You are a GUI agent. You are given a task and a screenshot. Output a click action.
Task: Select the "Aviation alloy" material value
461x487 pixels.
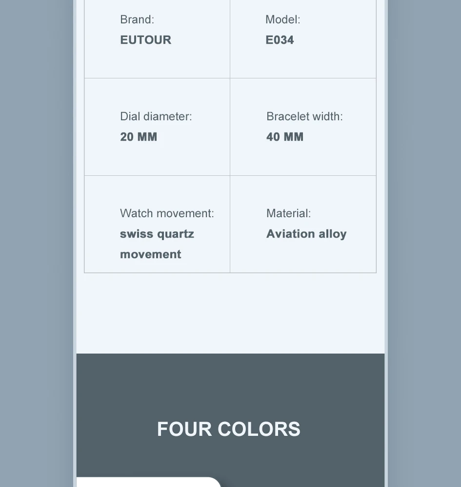(x=306, y=234)
